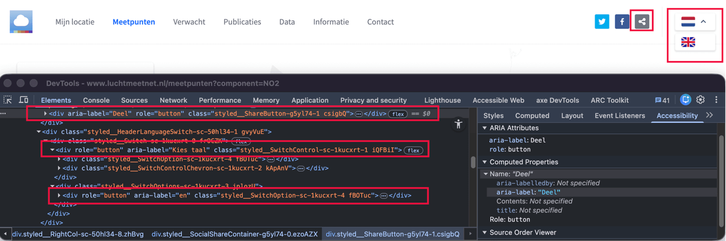726x241 pixels.
Task: Open the DevTools three-dot customize menu
Action: [716, 100]
